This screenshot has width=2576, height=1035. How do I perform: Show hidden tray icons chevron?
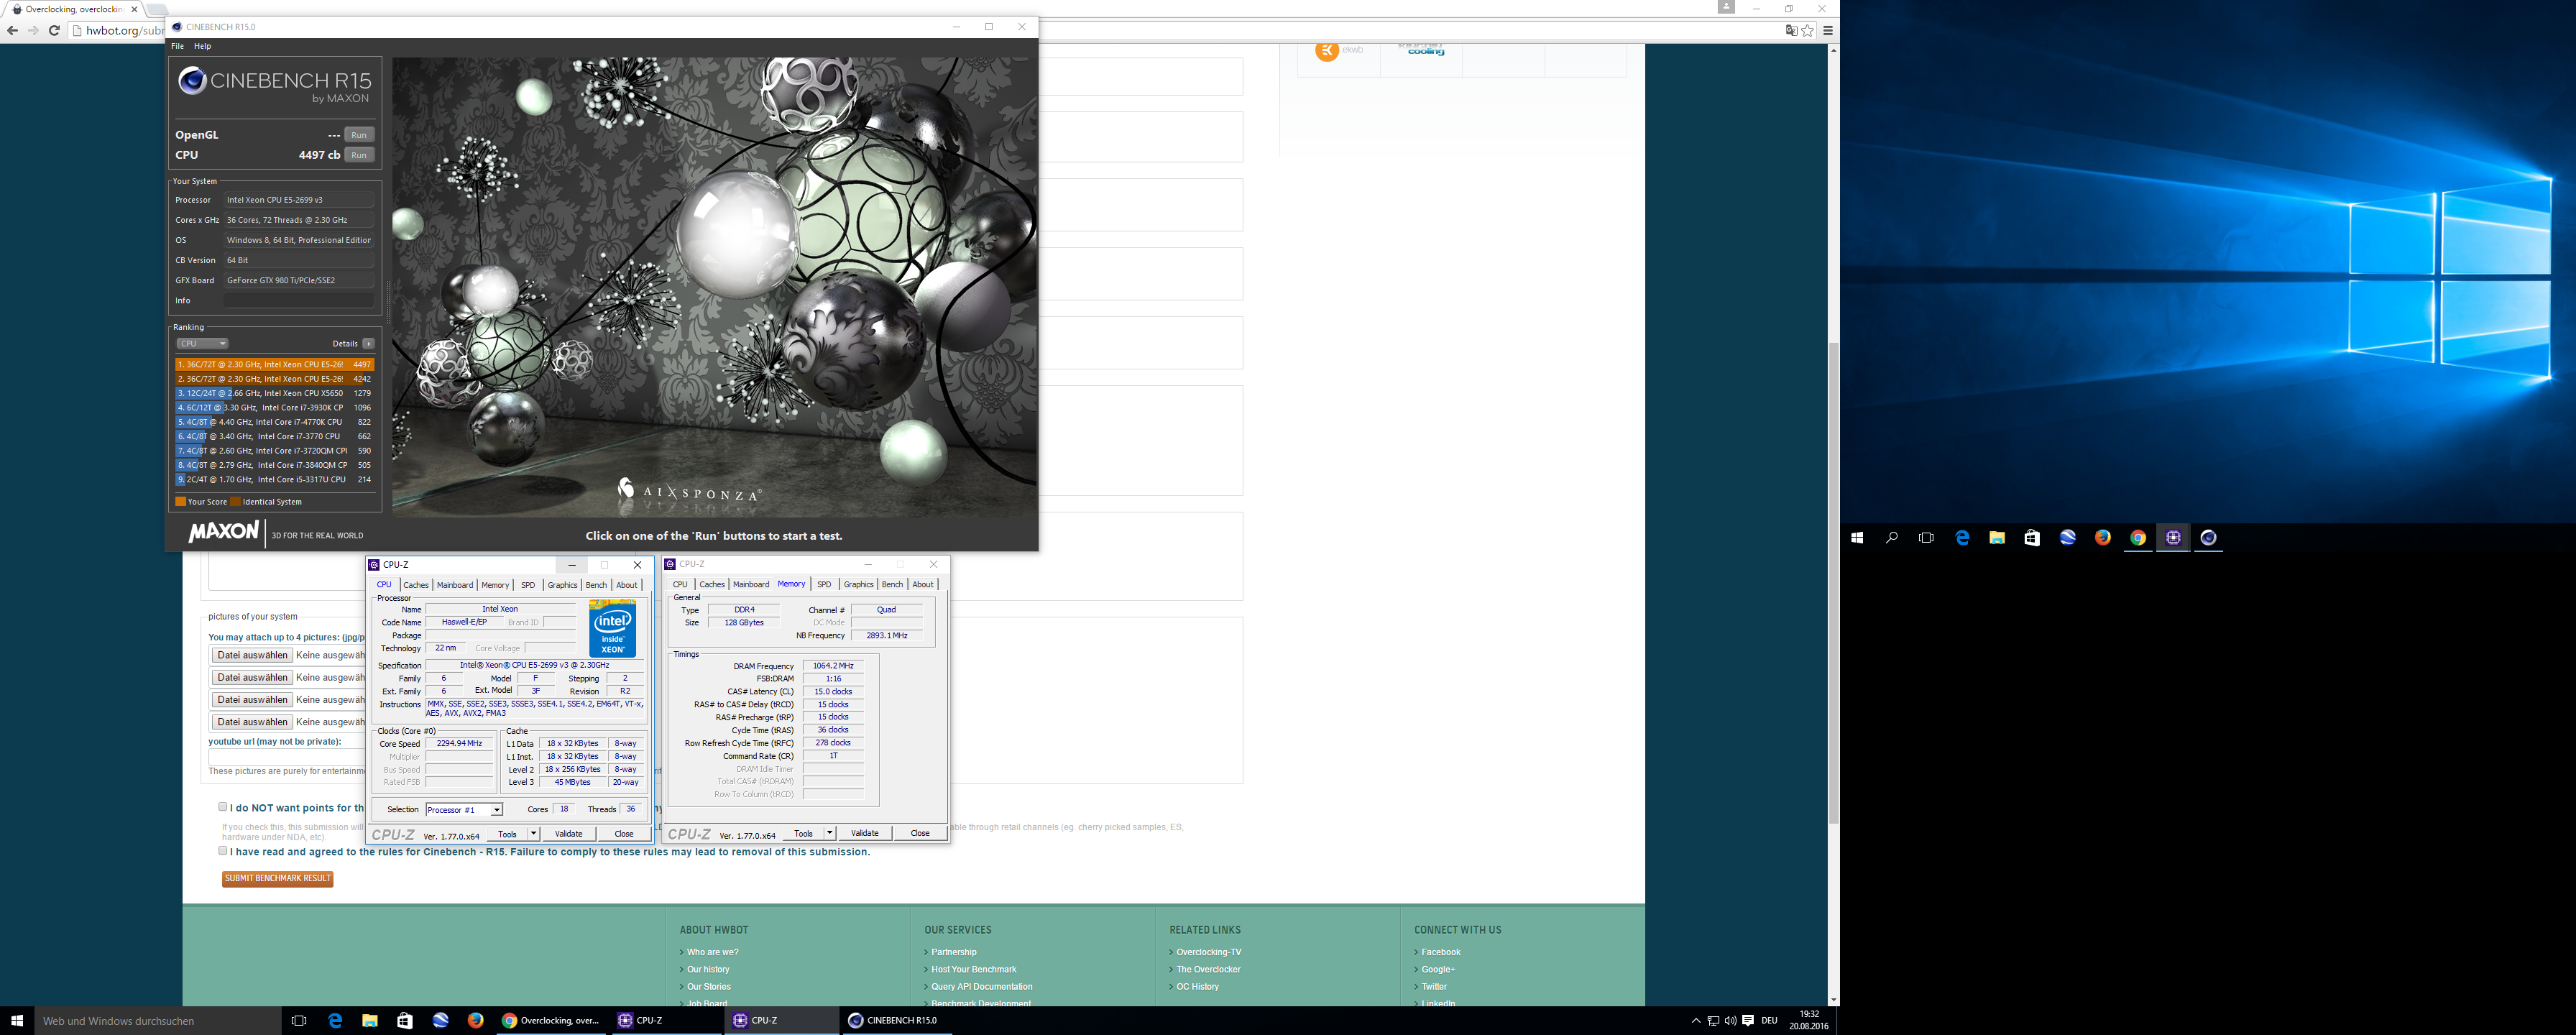click(x=1695, y=1020)
